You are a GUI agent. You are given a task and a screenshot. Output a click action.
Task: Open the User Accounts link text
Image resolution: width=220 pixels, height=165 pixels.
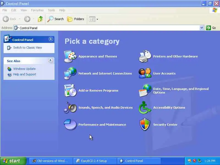[x=164, y=73]
